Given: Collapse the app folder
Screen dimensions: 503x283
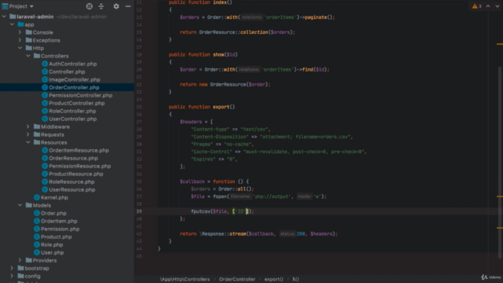Looking at the screenshot, I should point(12,24).
